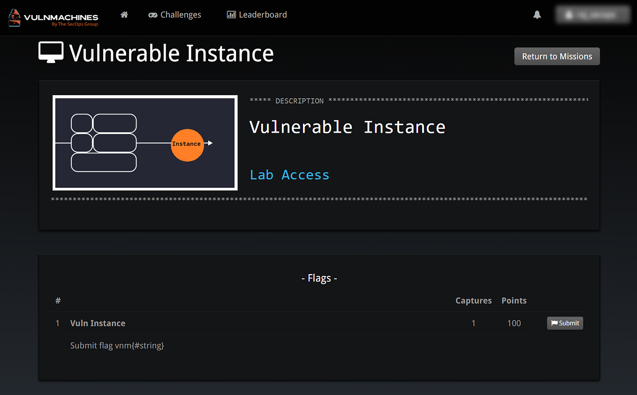Click the home icon in navbar
This screenshot has width=637, height=395.
124,15
